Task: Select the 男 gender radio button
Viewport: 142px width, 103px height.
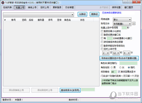Action: pyautogui.click(x=112, y=67)
